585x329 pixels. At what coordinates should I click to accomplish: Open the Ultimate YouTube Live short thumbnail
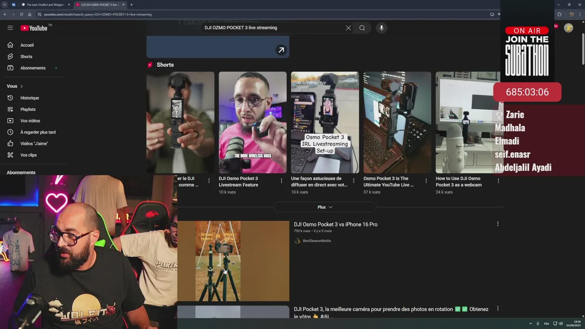[x=397, y=122]
